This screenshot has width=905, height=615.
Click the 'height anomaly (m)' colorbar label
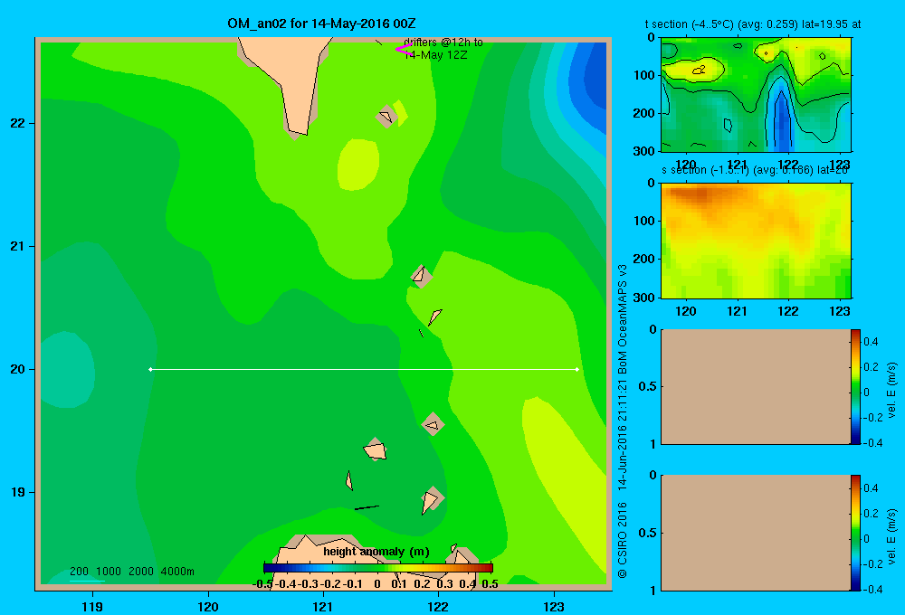pyautogui.click(x=376, y=552)
